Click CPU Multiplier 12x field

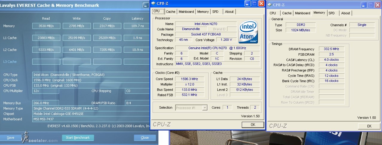[45, 91]
